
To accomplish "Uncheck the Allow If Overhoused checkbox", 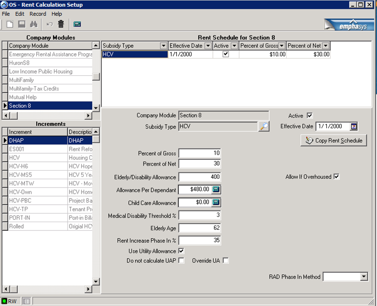I will tap(336, 177).
